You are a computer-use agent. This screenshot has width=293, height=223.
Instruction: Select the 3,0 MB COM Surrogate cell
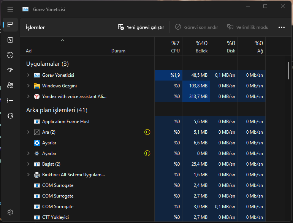[196, 207]
